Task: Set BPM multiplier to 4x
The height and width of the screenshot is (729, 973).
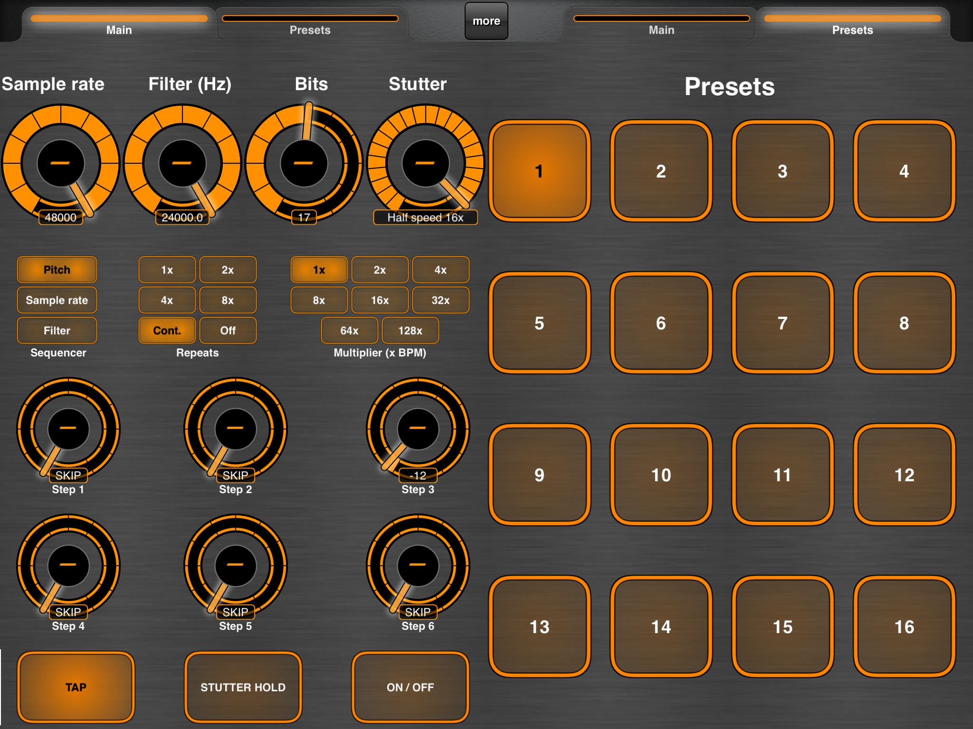Action: 441,270
